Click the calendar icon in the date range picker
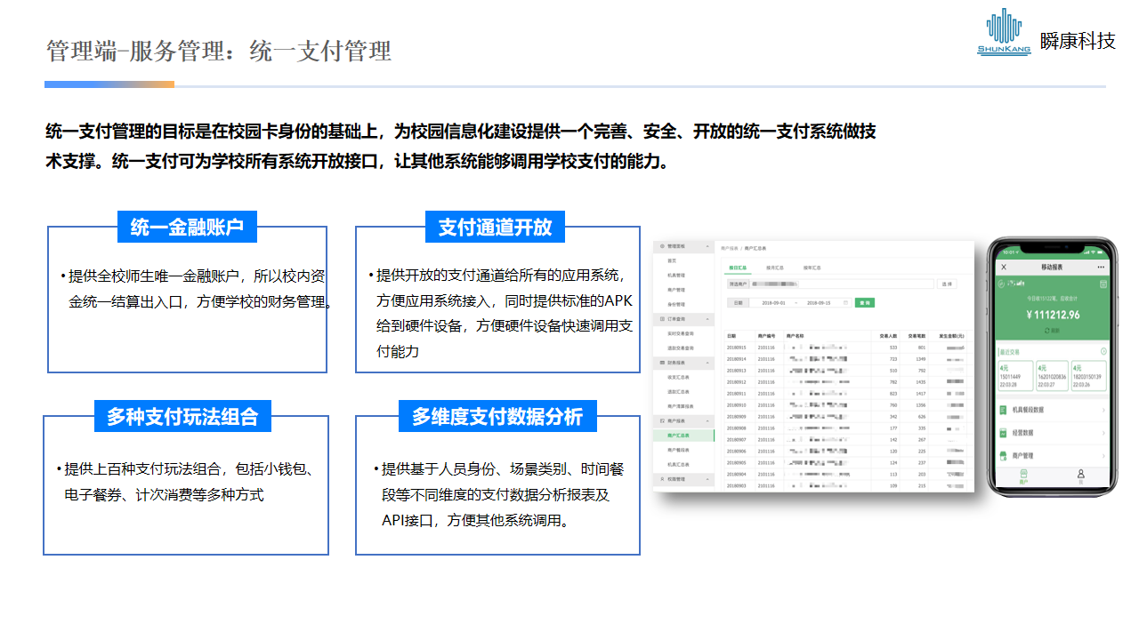The width and height of the screenshot is (1139, 640). pyautogui.click(x=846, y=302)
